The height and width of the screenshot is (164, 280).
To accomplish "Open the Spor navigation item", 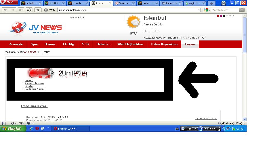I will click(34, 44).
